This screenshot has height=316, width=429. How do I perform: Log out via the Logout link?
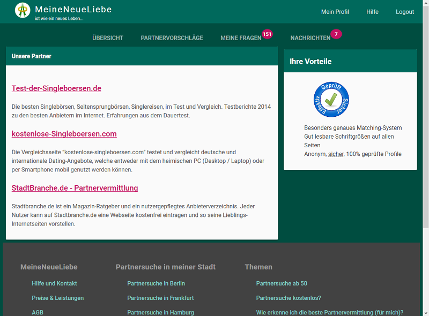click(405, 12)
